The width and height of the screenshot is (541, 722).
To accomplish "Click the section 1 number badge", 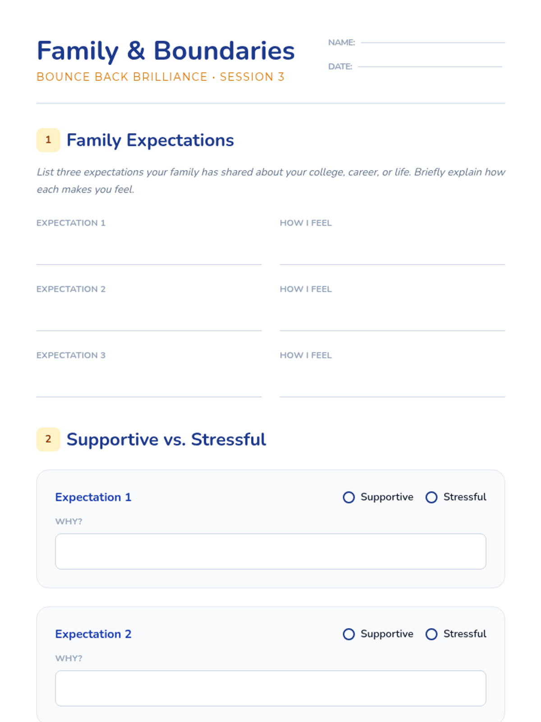I will click(48, 140).
